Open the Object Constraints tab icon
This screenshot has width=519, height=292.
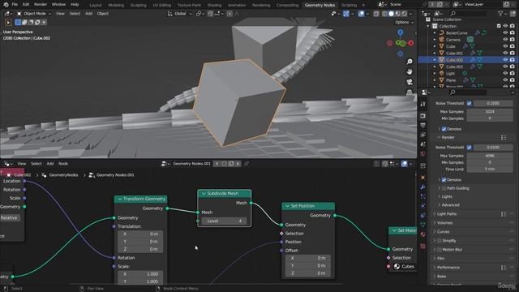pyautogui.click(x=423, y=216)
